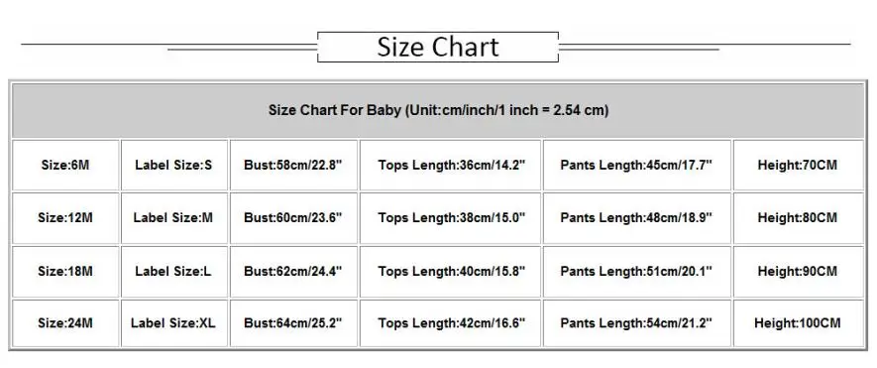Select Tops Length:40cm/15.8" cell
877x368 pixels.
pos(450,272)
